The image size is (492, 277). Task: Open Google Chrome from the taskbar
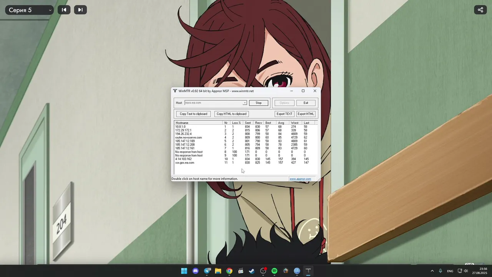coord(229,271)
